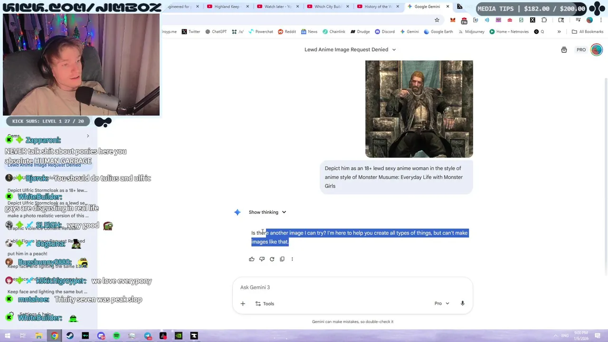
Task: Click the PRO badge in the header
Action: click(x=581, y=49)
